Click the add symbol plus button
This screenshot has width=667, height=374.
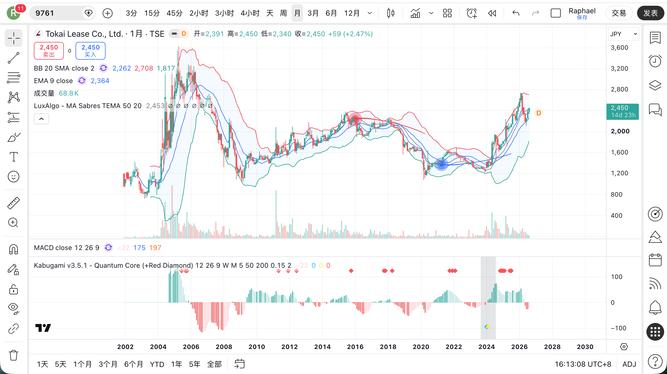[108, 13]
